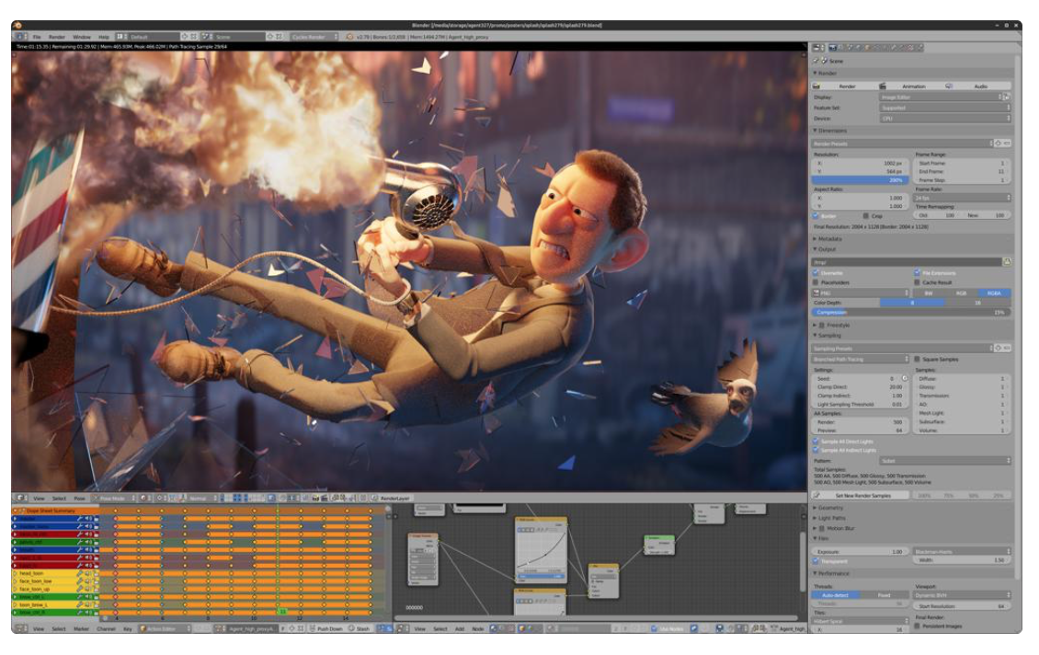Click Set New Render Samples button
Viewport: 1039px width, 655px height.
[862, 496]
